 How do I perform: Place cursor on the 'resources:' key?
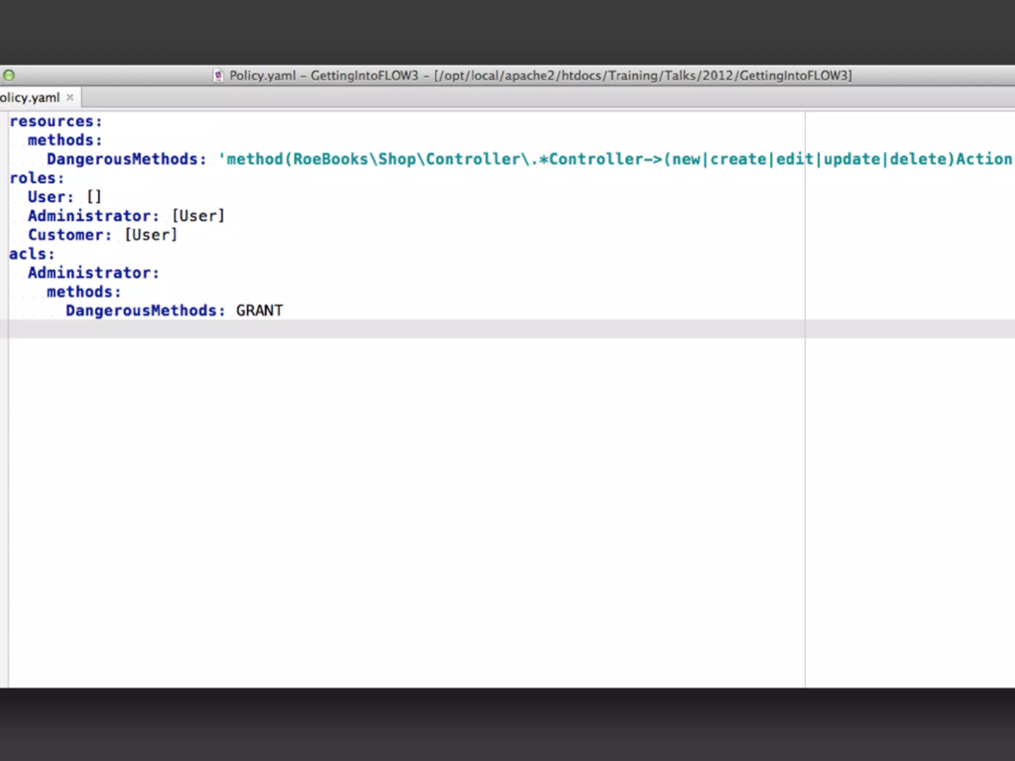coord(56,121)
